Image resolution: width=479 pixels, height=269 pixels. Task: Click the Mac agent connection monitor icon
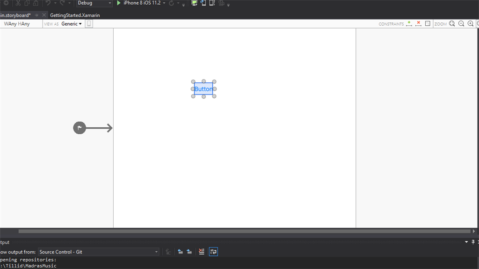(x=194, y=3)
